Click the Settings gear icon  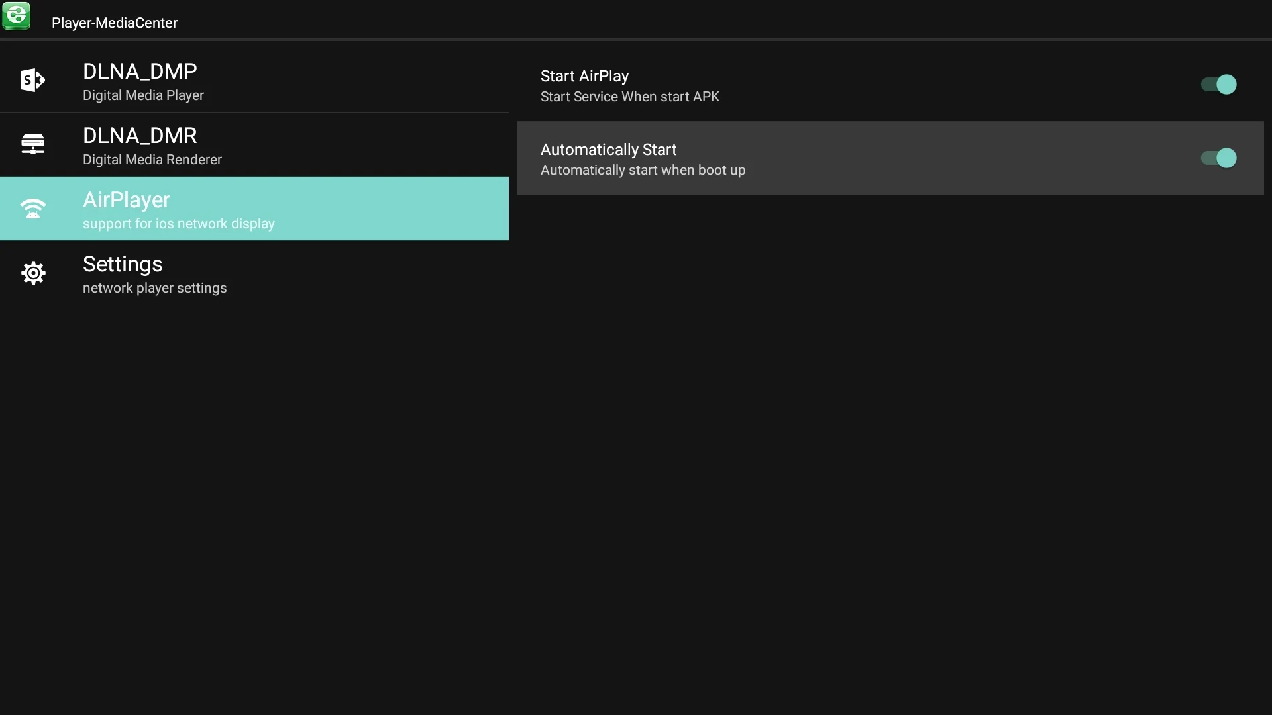tap(33, 273)
